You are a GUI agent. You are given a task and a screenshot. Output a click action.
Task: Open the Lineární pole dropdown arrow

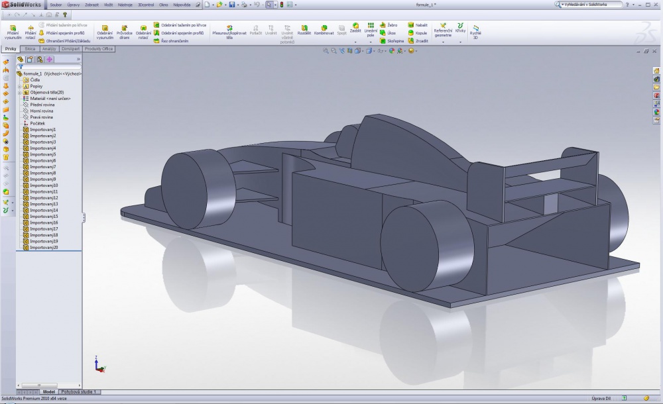point(371,42)
